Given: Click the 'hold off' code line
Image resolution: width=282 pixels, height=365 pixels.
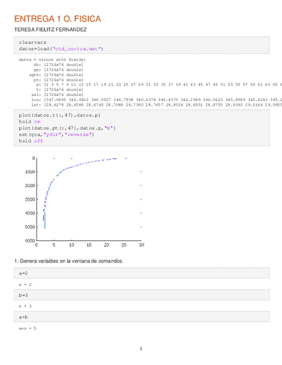Looking at the screenshot, I should click(30, 141).
